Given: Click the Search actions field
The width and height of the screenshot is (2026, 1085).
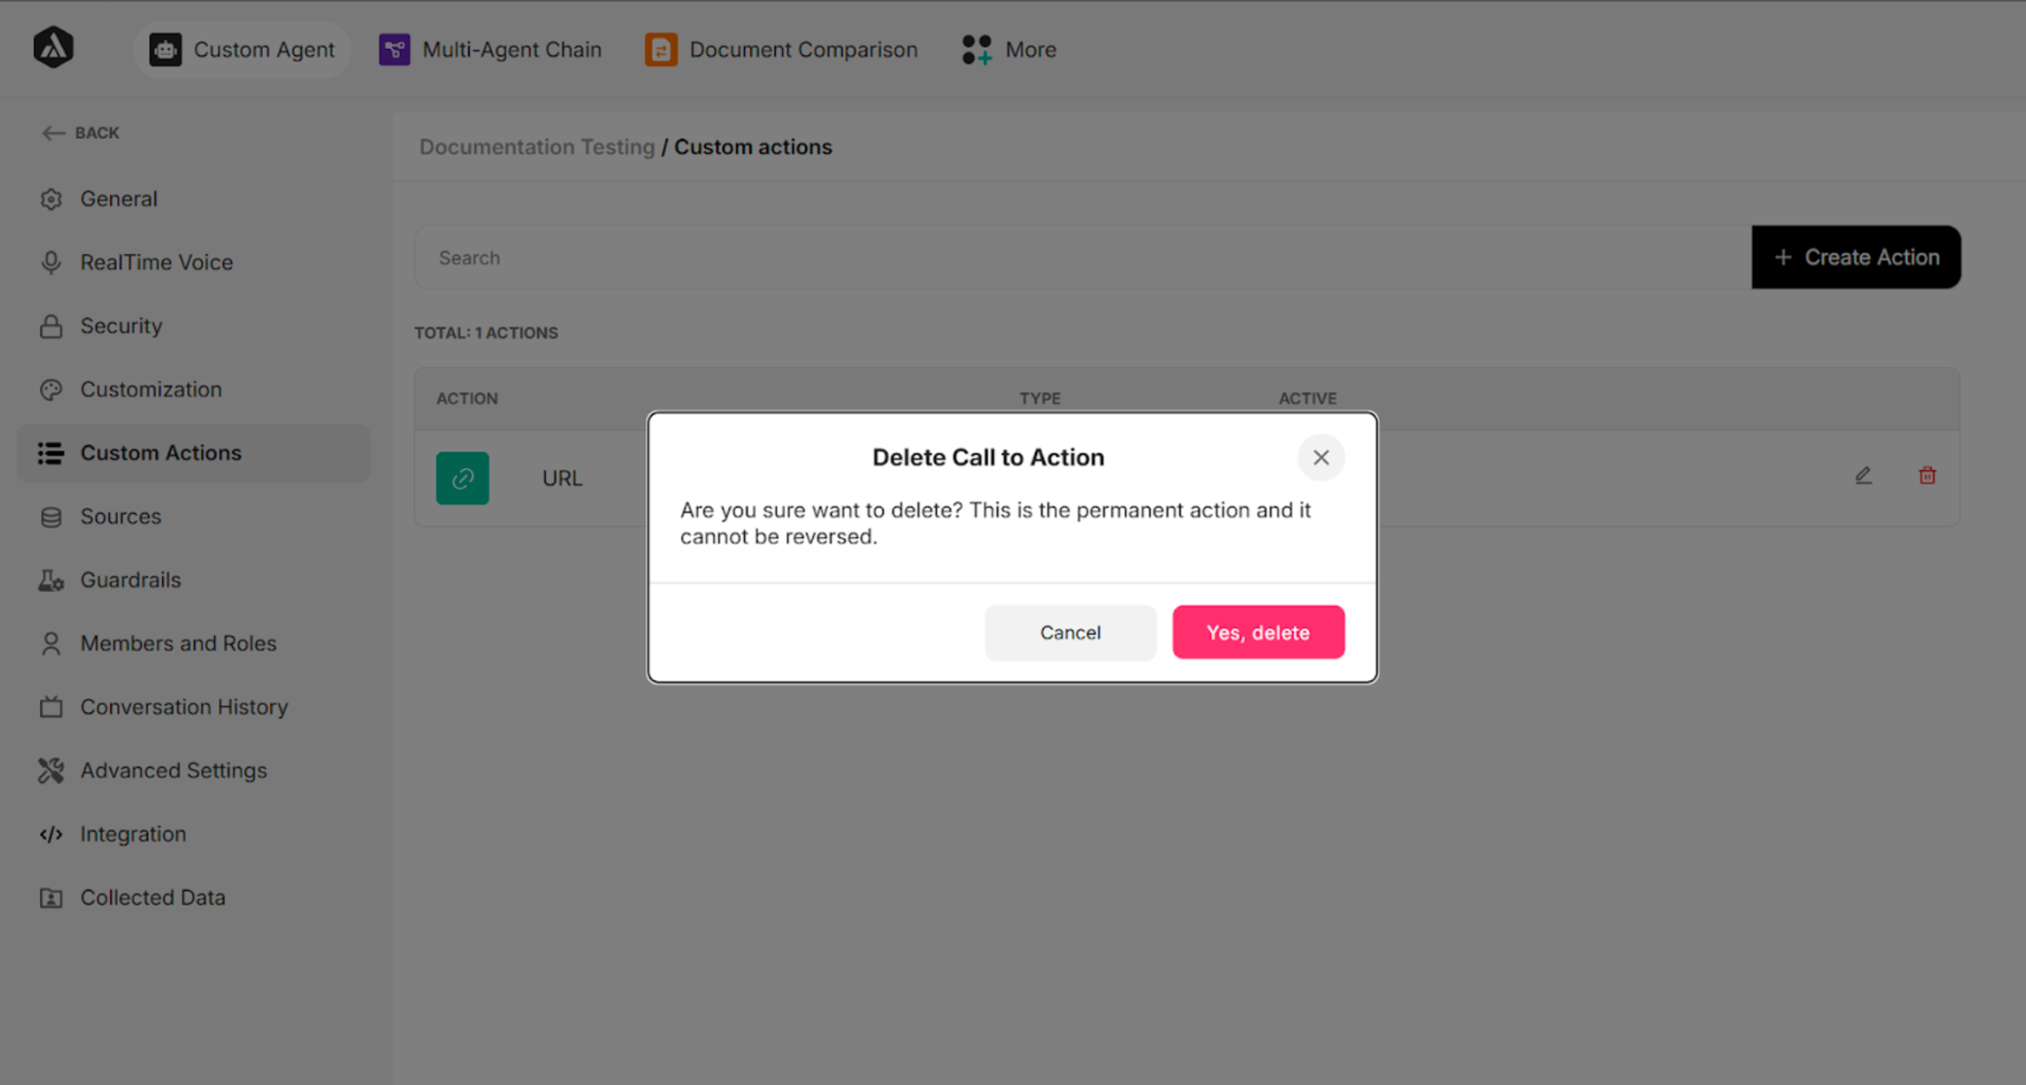Looking at the screenshot, I should tap(708, 257).
